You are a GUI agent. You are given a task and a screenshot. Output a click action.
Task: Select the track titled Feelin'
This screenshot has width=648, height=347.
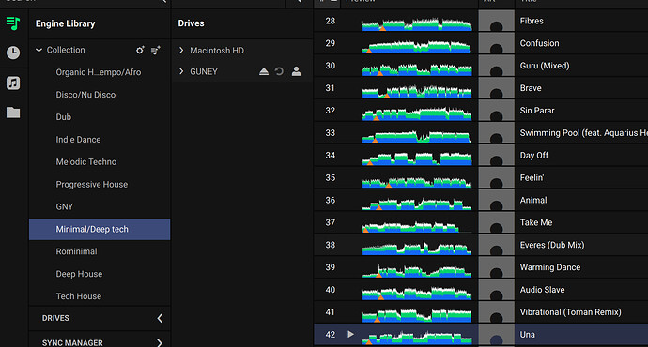[532, 178]
